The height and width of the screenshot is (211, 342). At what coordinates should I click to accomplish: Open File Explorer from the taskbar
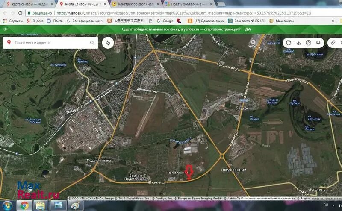click(x=41, y=206)
